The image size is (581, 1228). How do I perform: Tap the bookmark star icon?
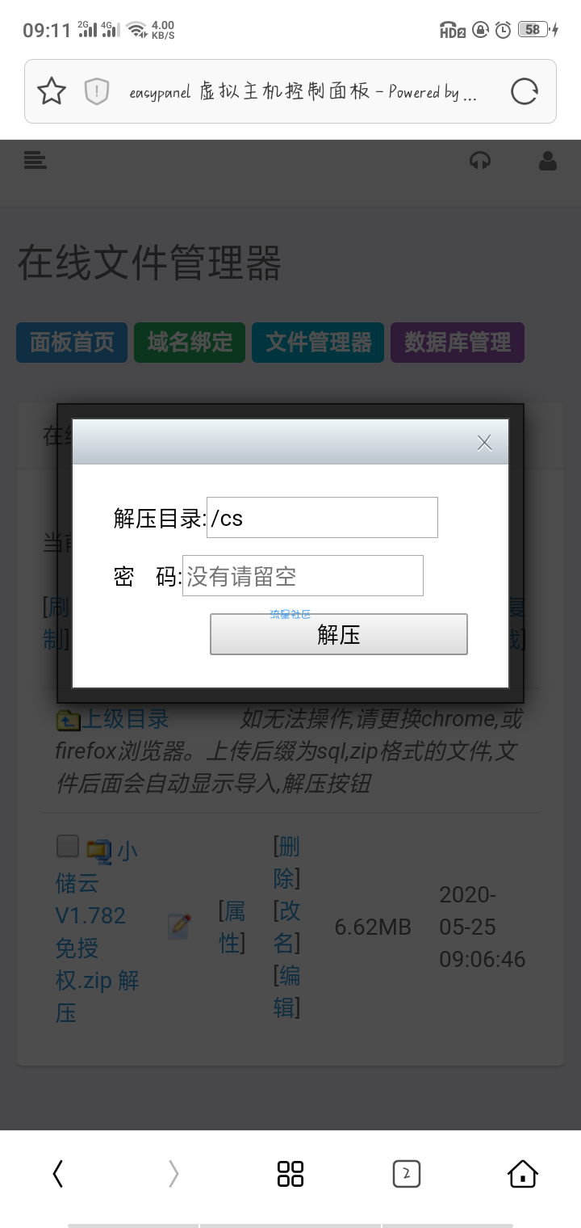point(52,91)
